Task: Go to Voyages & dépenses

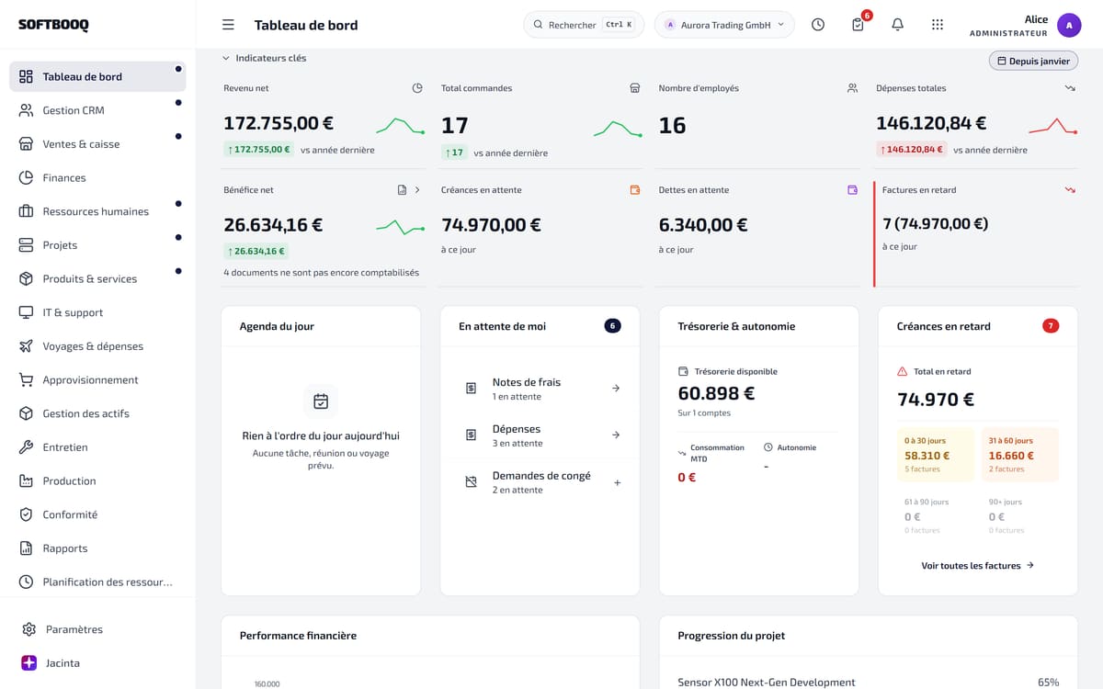Action: (97, 346)
